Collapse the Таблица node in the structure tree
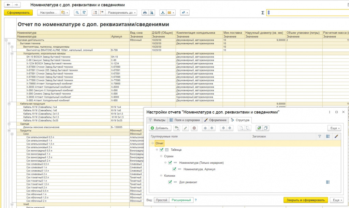The height and width of the screenshot is (208, 349). [157, 150]
